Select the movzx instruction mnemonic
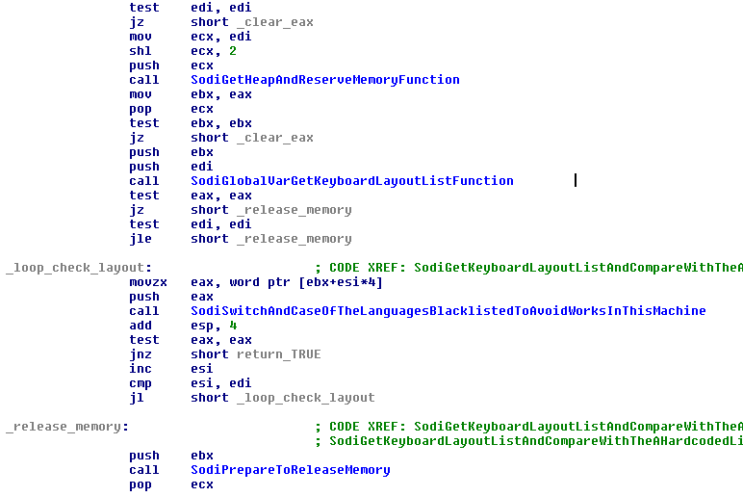743x497 pixels. pyautogui.click(x=148, y=282)
